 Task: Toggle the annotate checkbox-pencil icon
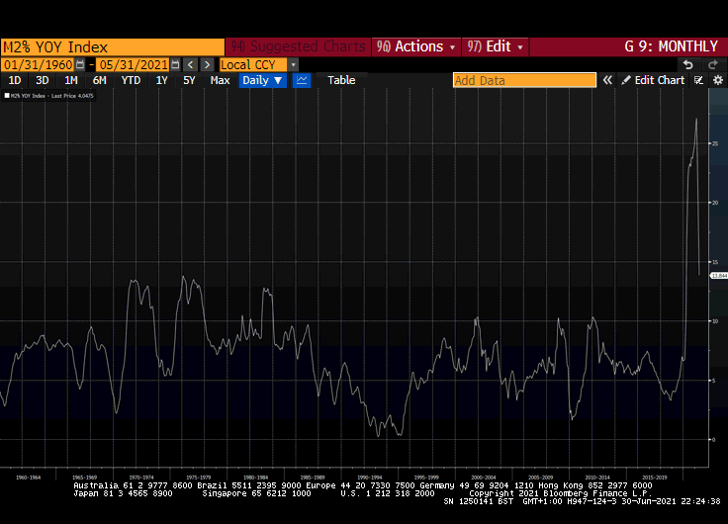pos(698,80)
